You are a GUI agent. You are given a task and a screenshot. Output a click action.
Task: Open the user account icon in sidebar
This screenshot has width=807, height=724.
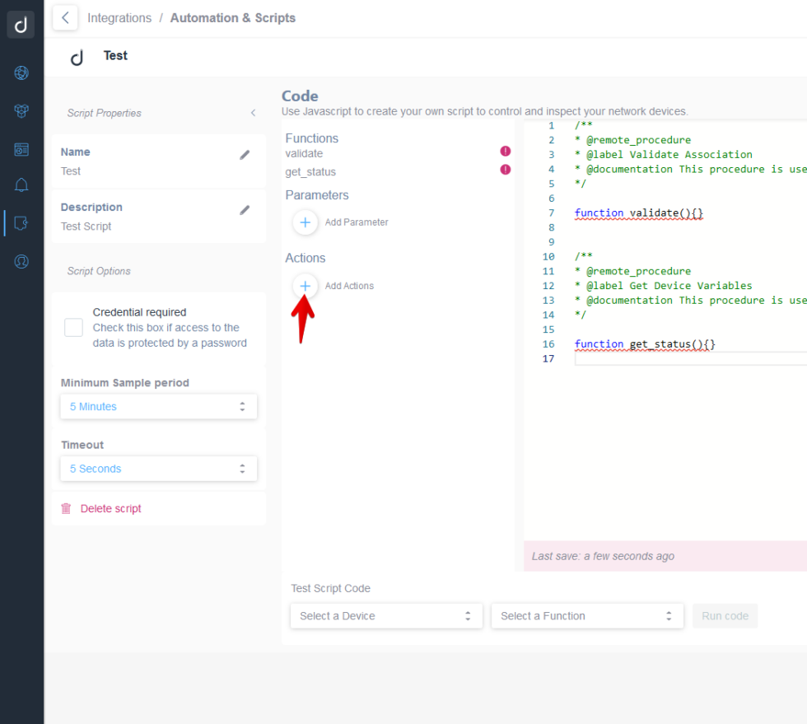[21, 263]
